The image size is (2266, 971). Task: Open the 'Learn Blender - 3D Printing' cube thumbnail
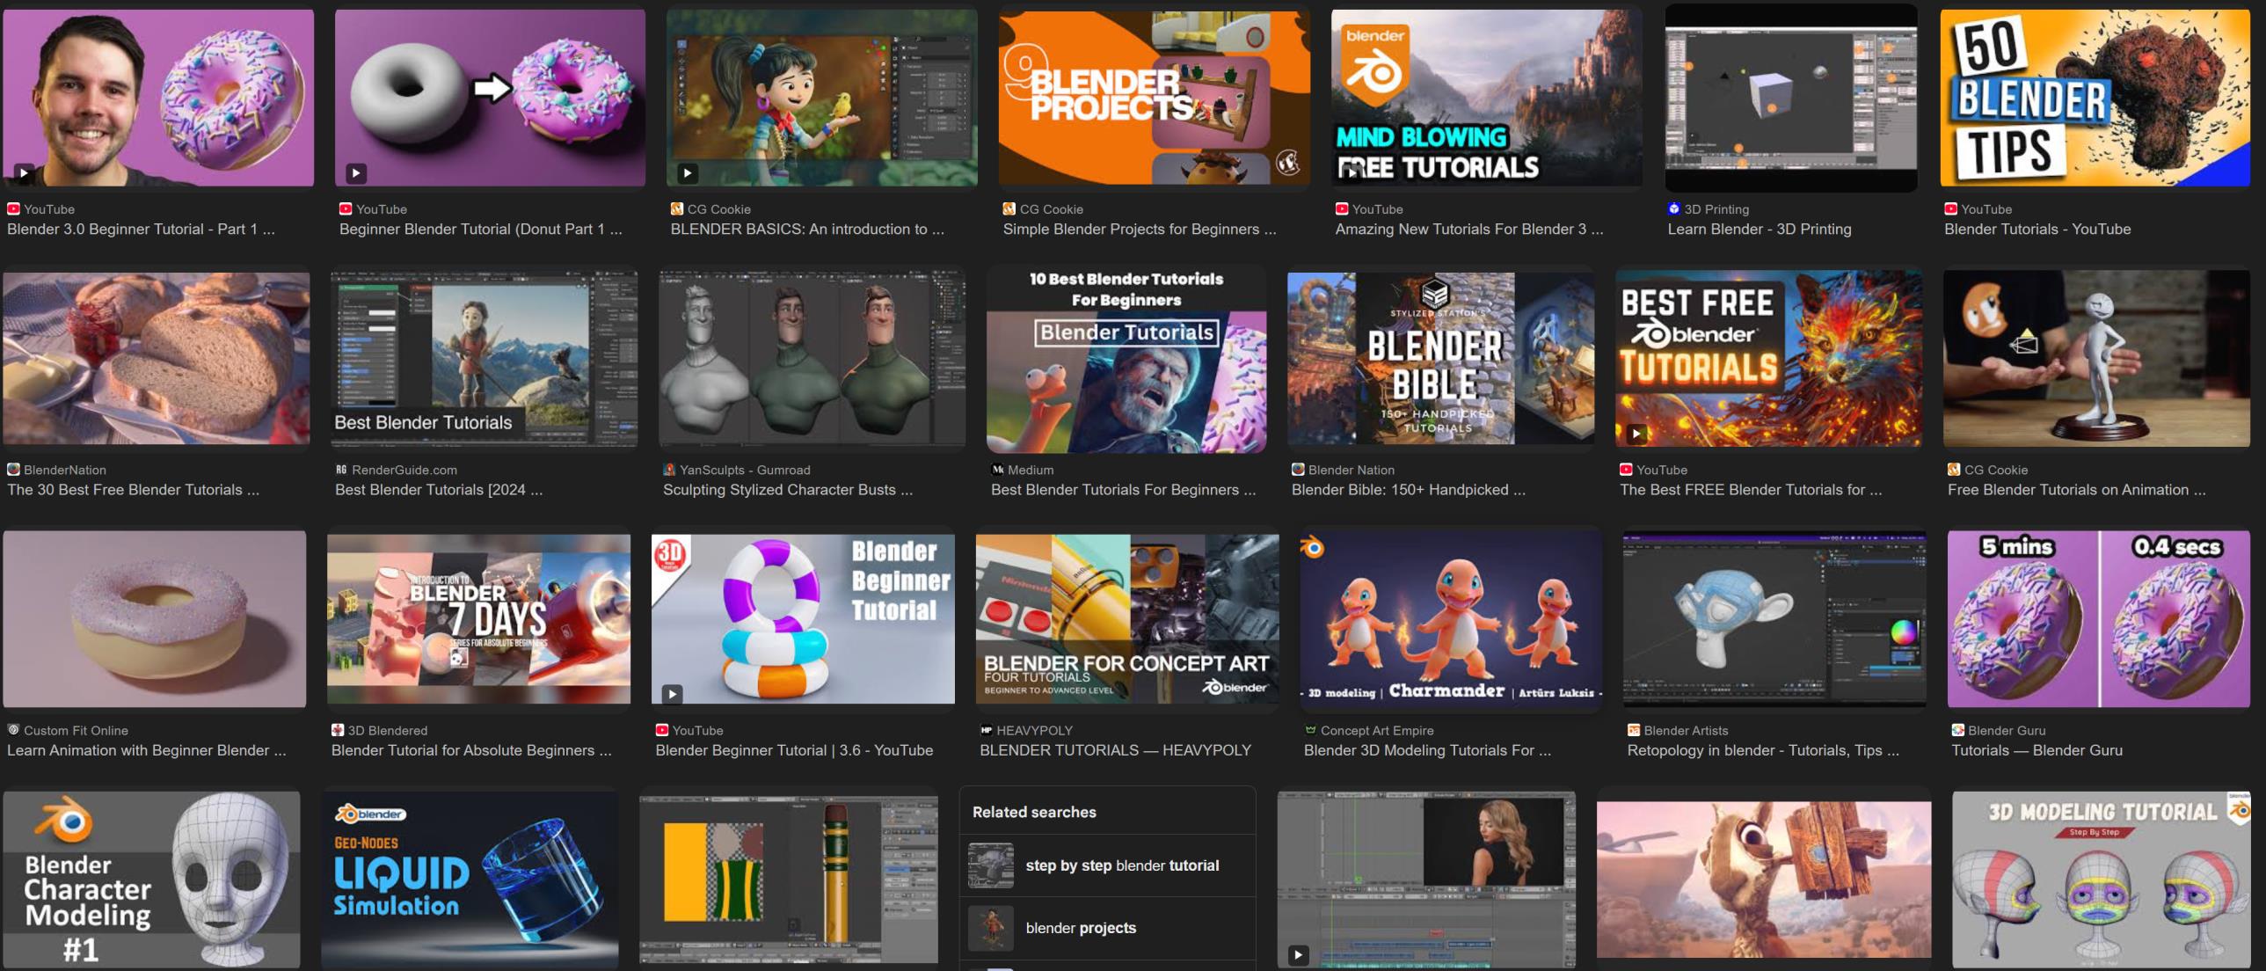point(1791,98)
